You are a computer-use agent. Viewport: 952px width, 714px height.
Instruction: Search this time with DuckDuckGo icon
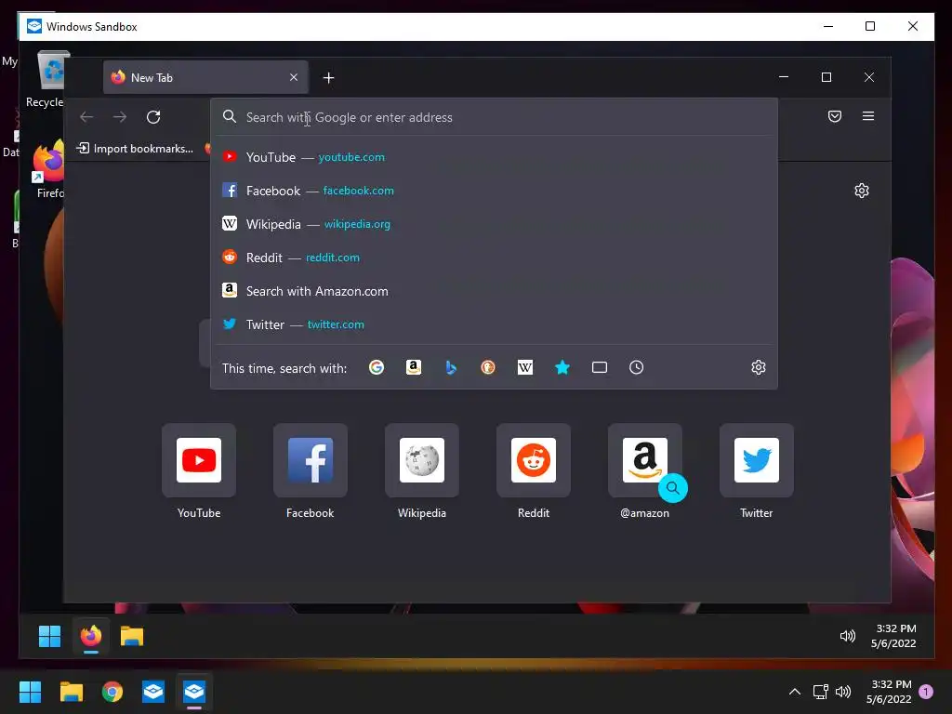(487, 367)
